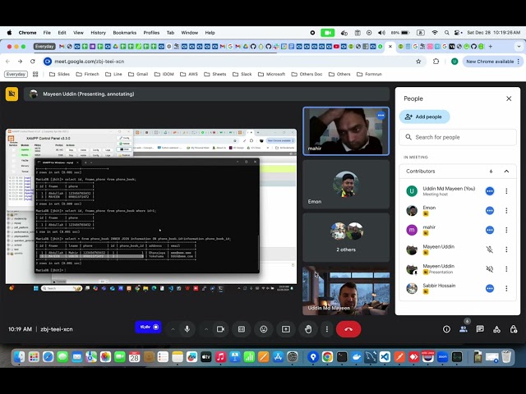Open the Slack bookmark folder
The width and height of the screenshot is (526, 394).
tap(242, 74)
